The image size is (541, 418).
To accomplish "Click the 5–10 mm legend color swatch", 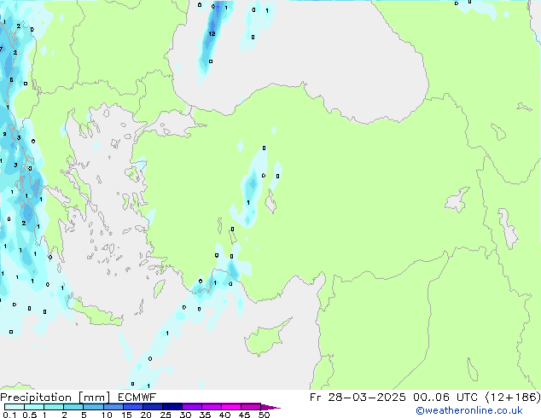I will point(94,407).
